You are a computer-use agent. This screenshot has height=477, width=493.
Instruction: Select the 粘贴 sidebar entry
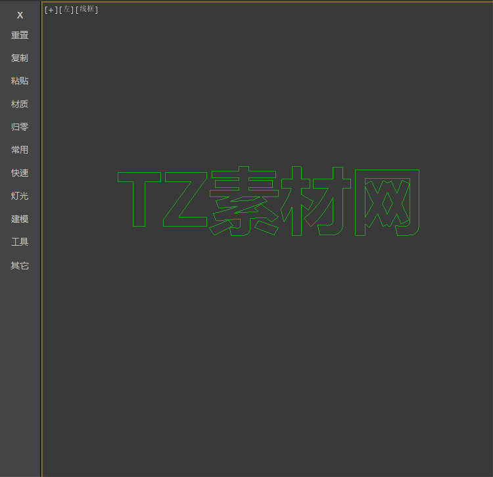click(x=20, y=81)
